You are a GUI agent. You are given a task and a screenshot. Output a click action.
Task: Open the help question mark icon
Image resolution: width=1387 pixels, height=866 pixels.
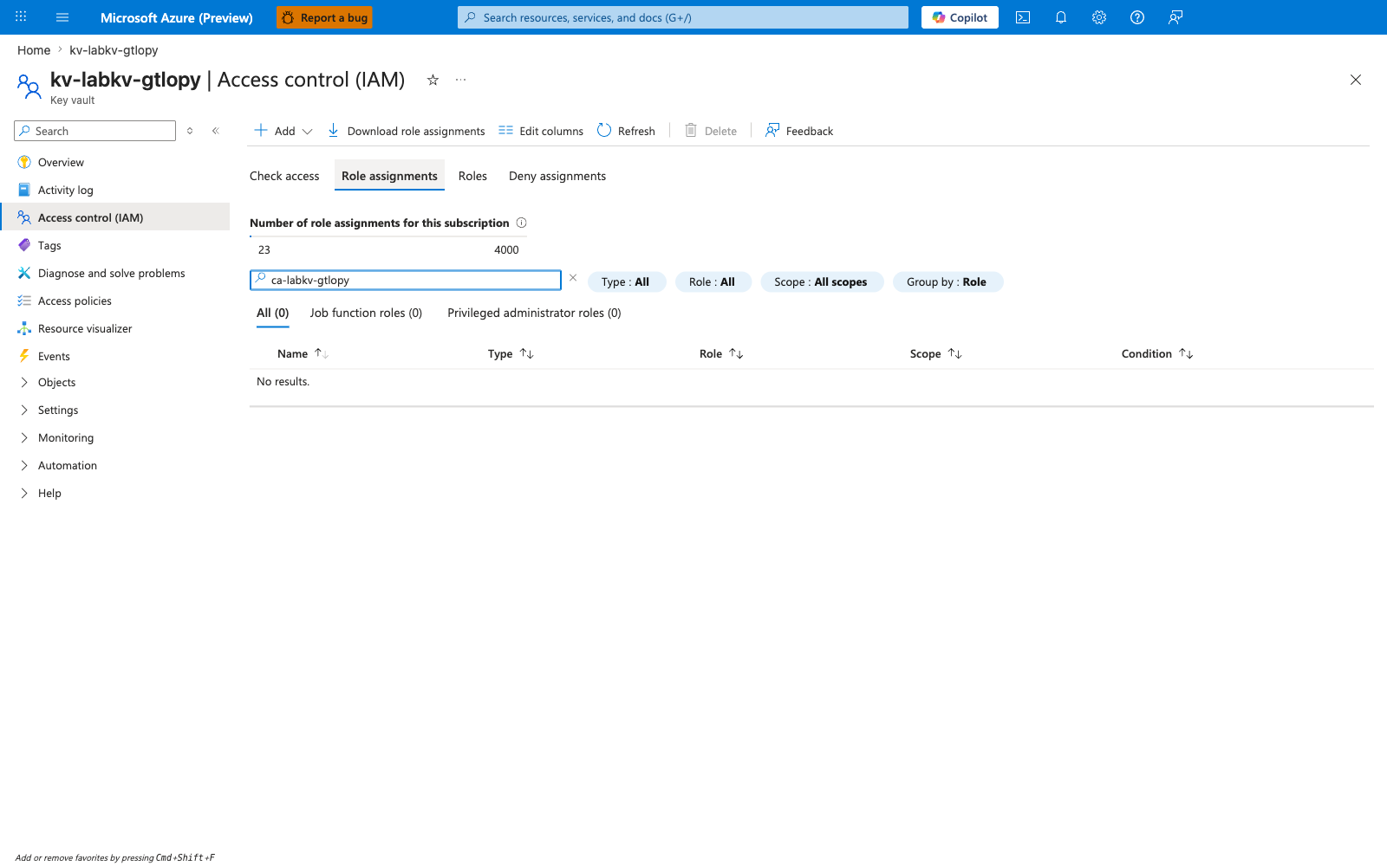click(x=1137, y=17)
